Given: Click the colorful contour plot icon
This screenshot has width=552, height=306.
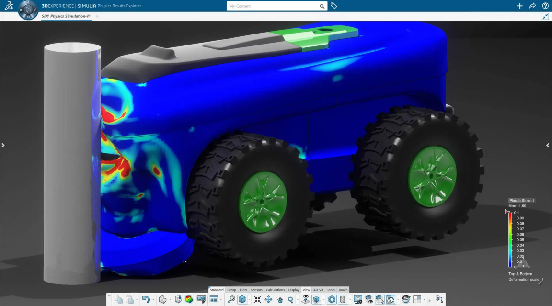Looking at the screenshot, I should (189, 300).
